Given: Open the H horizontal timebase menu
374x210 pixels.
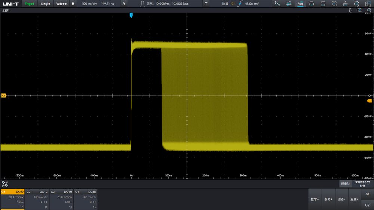Looking at the screenshot, I should 73,4.
